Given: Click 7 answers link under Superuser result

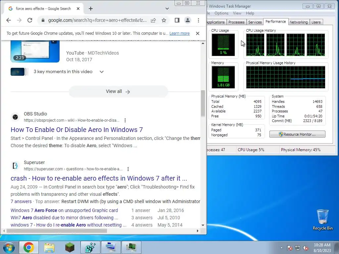Looking at the screenshot, I should tap(21, 201).
